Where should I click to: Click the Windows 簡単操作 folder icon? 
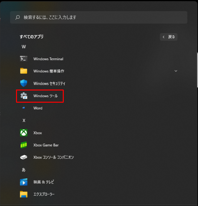(x=24, y=71)
